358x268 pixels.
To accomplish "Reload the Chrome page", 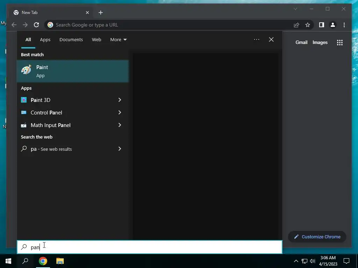I will click(x=36, y=25).
